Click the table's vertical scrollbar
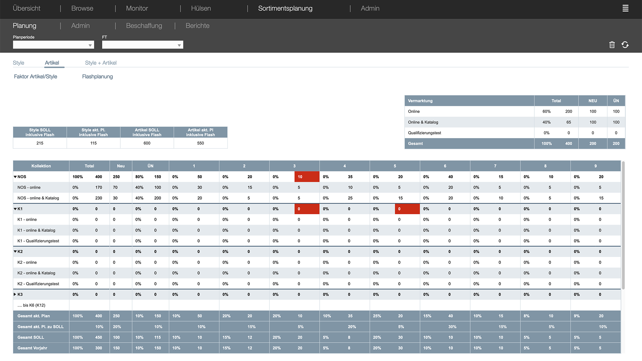This screenshot has height=361, width=642. pyautogui.click(x=623, y=226)
